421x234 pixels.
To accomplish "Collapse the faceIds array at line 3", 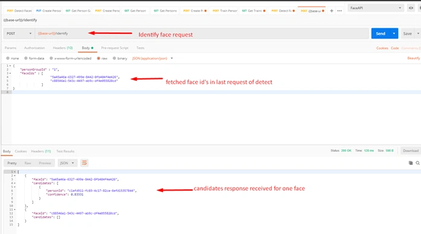I will 10,73.
